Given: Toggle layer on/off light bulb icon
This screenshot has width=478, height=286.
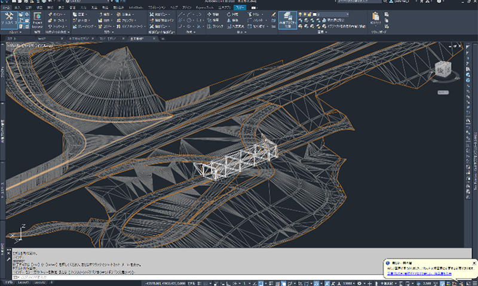Looking at the screenshot, I should click(x=301, y=14).
